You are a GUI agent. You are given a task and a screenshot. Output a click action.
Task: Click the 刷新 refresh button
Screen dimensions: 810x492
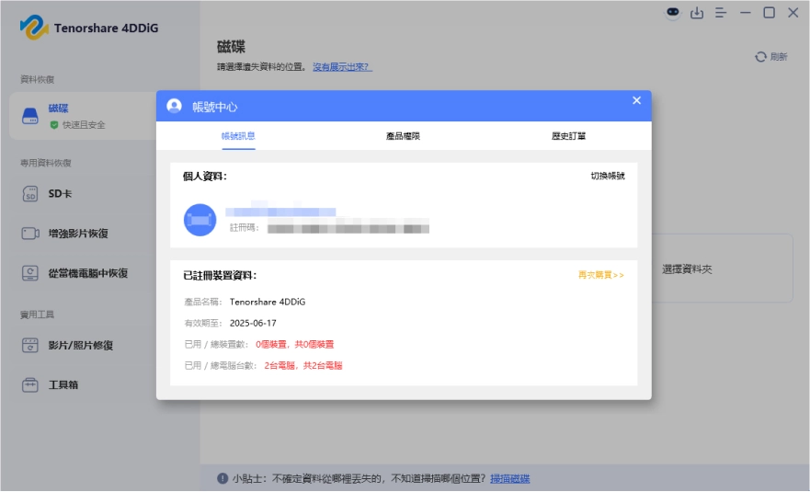[x=771, y=57]
